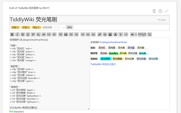This screenshot has height=113, width=181.
Task: Apply superscript formatting
Action: coord(33,34)
